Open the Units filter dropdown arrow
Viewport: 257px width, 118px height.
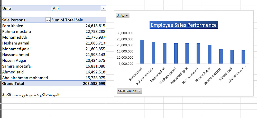coord(103,8)
